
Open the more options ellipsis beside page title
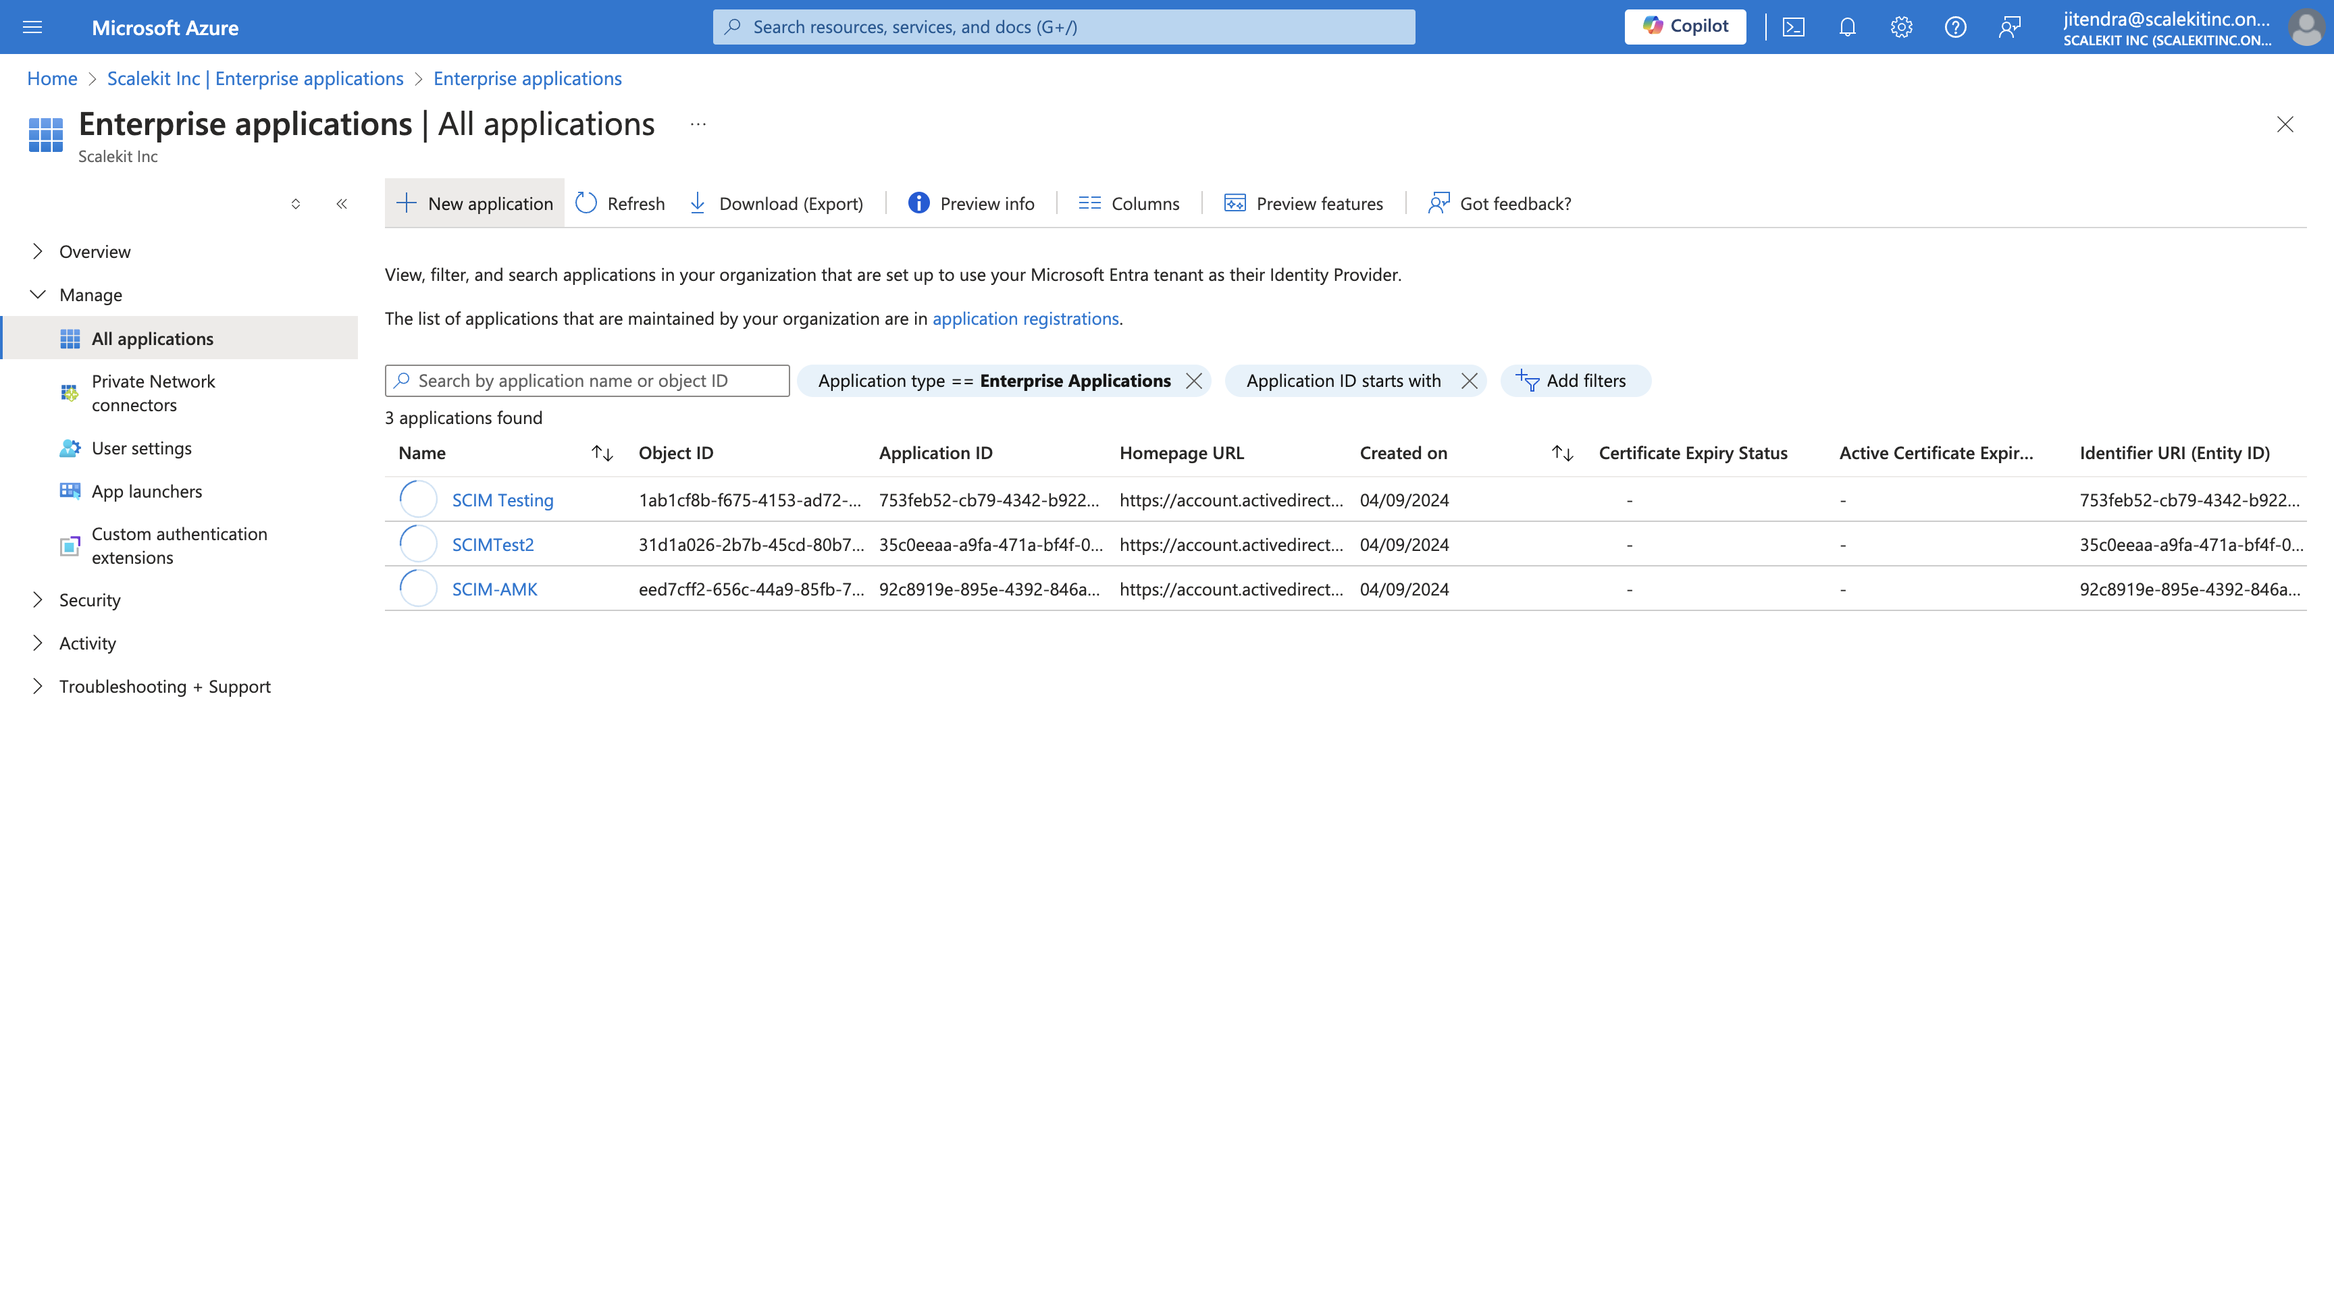click(698, 125)
